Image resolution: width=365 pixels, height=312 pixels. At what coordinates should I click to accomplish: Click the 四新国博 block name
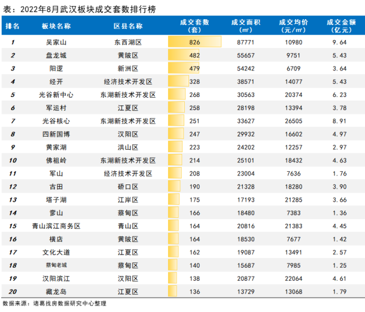click(x=56, y=134)
